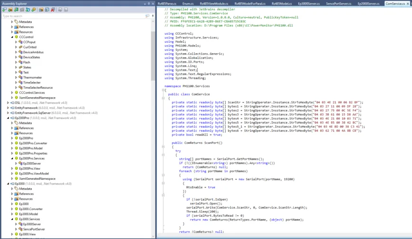Screen dimensions: 412x239
Task: Click the open assembly list folder icon
Action: (41, 10)
